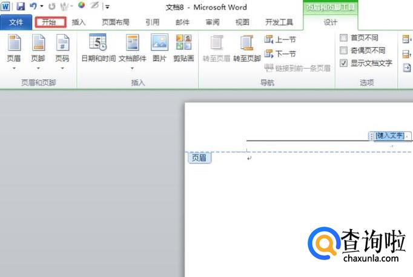The width and height of the screenshot is (413, 277).
Task: Open the 开发工具 (Developer) tab
Action: tap(279, 22)
